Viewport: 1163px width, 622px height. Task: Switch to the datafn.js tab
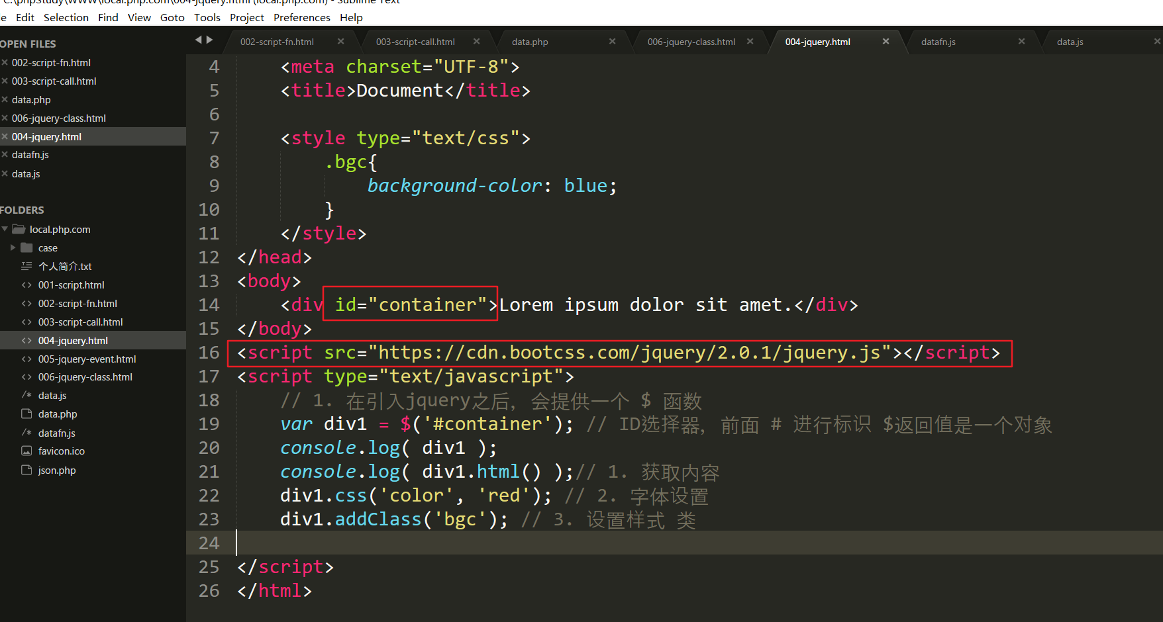(x=938, y=42)
